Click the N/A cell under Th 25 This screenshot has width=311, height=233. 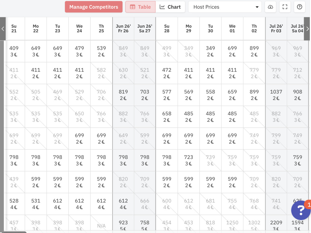[x=101, y=224]
